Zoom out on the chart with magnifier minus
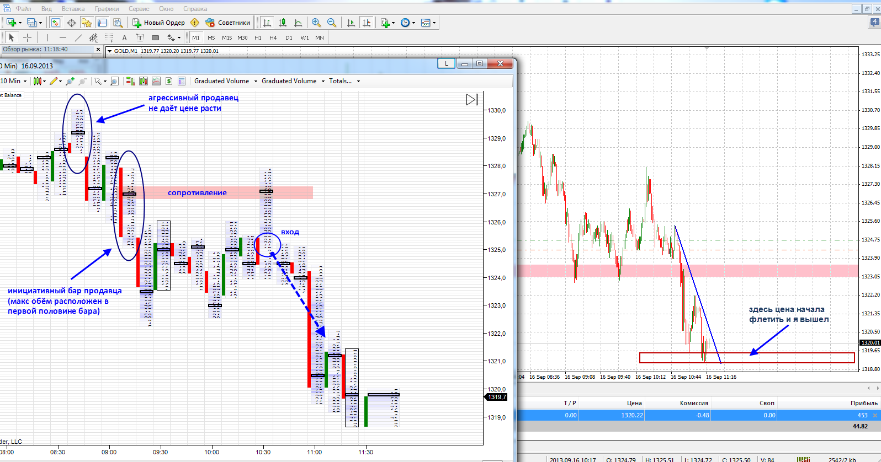The width and height of the screenshot is (881, 462). (x=332, y=23)
